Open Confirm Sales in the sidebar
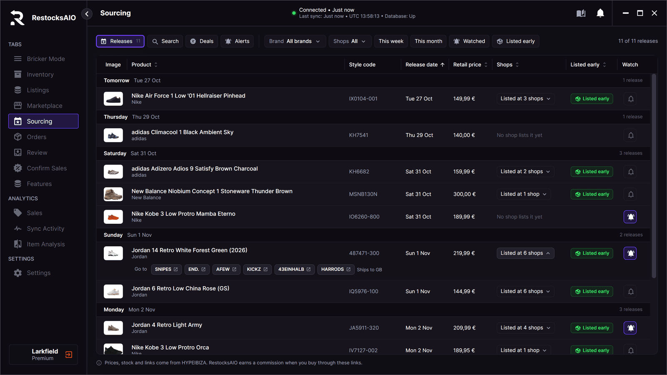The image size is (667, 375). click(43, 168)
